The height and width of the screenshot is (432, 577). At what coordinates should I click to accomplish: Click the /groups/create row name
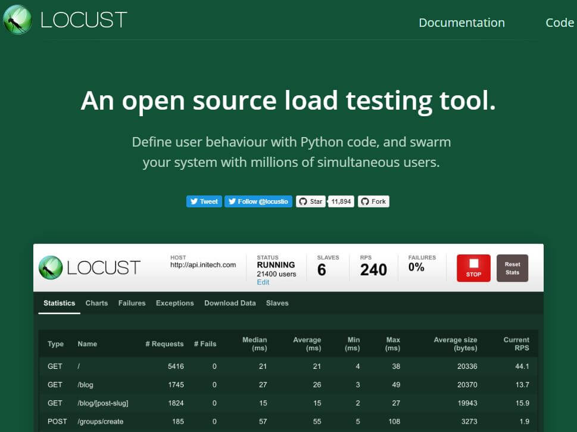(101, 422)
